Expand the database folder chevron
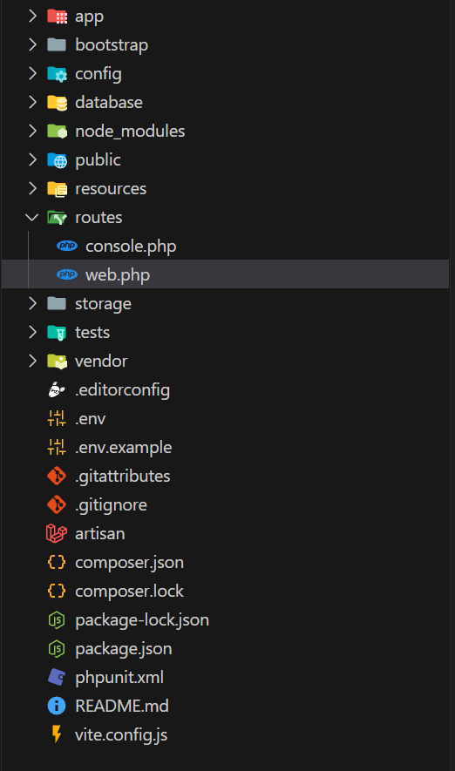 pyautogui.click(x=32, y=102)
